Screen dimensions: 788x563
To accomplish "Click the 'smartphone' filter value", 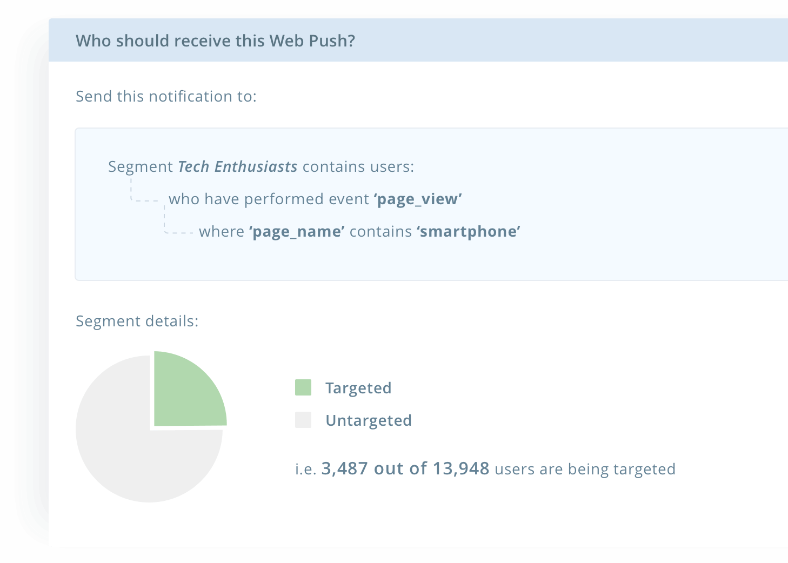I will (468, 231).
